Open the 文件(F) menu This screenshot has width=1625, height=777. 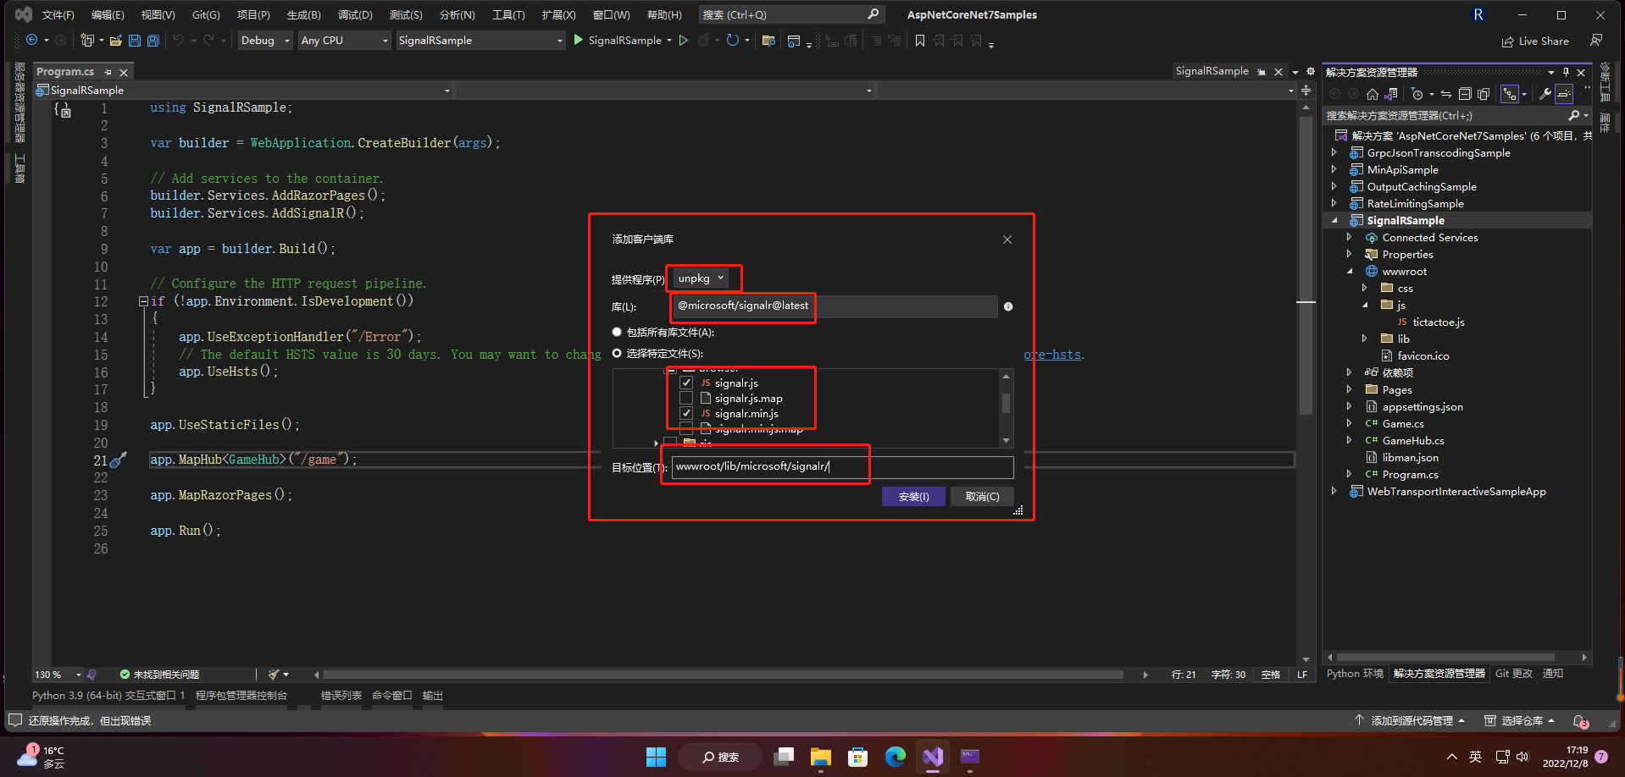pyautogui.click(x=58, y=14)
